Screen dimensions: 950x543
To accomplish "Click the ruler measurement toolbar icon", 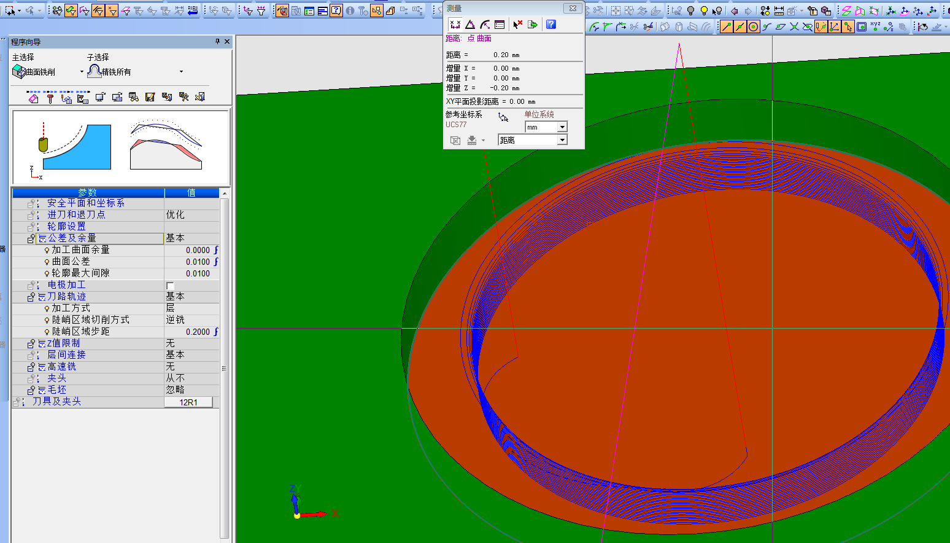I will pos(779,10).
